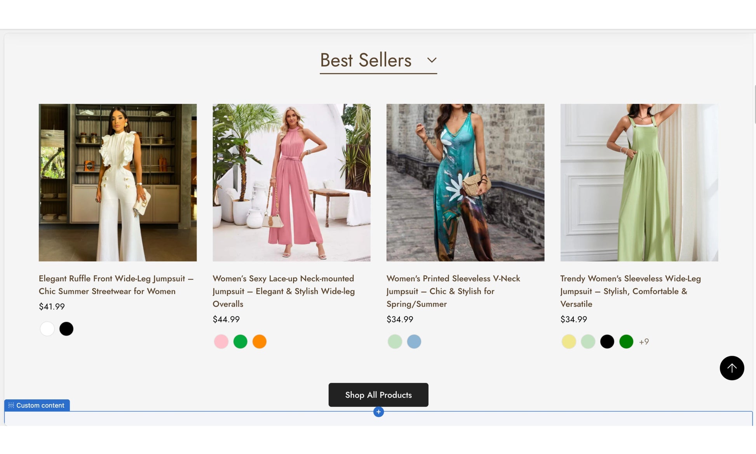
Task: Pick the dark green swatch on the Trendy jumpsuit
Action: coord(626,342)
